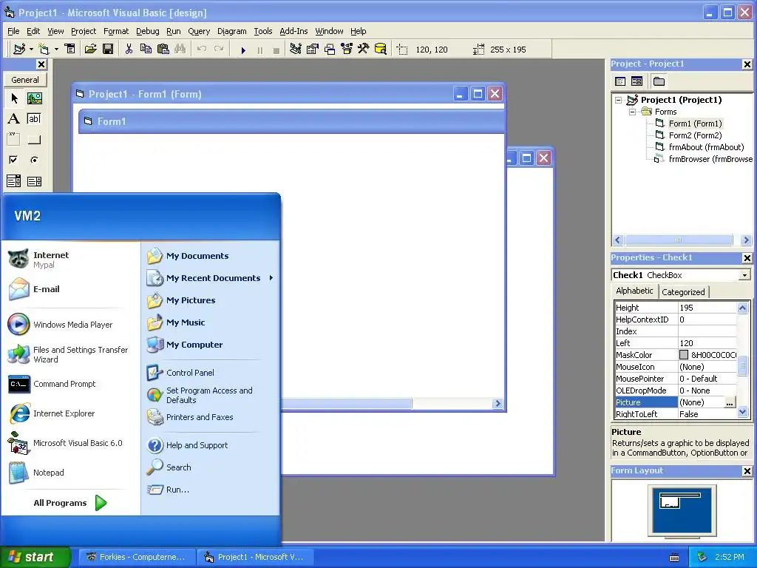
Task: Click the Find binoculars icon
Action: pyautogui.click(x=180, y=50)
